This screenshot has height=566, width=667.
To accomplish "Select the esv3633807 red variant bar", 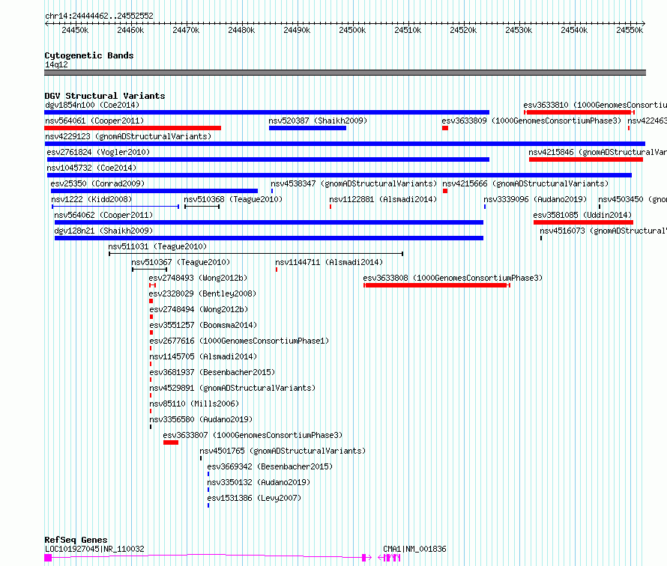I will pos(171,442).
